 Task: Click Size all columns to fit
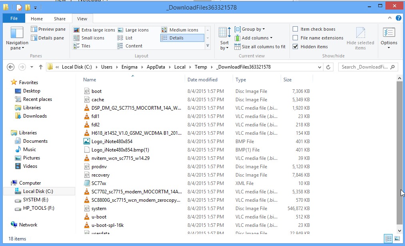260,47
